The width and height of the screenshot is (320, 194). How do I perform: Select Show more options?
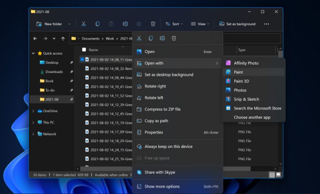coord(162,186)
